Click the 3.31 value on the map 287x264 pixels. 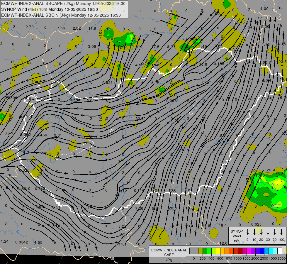pos(58,136)
